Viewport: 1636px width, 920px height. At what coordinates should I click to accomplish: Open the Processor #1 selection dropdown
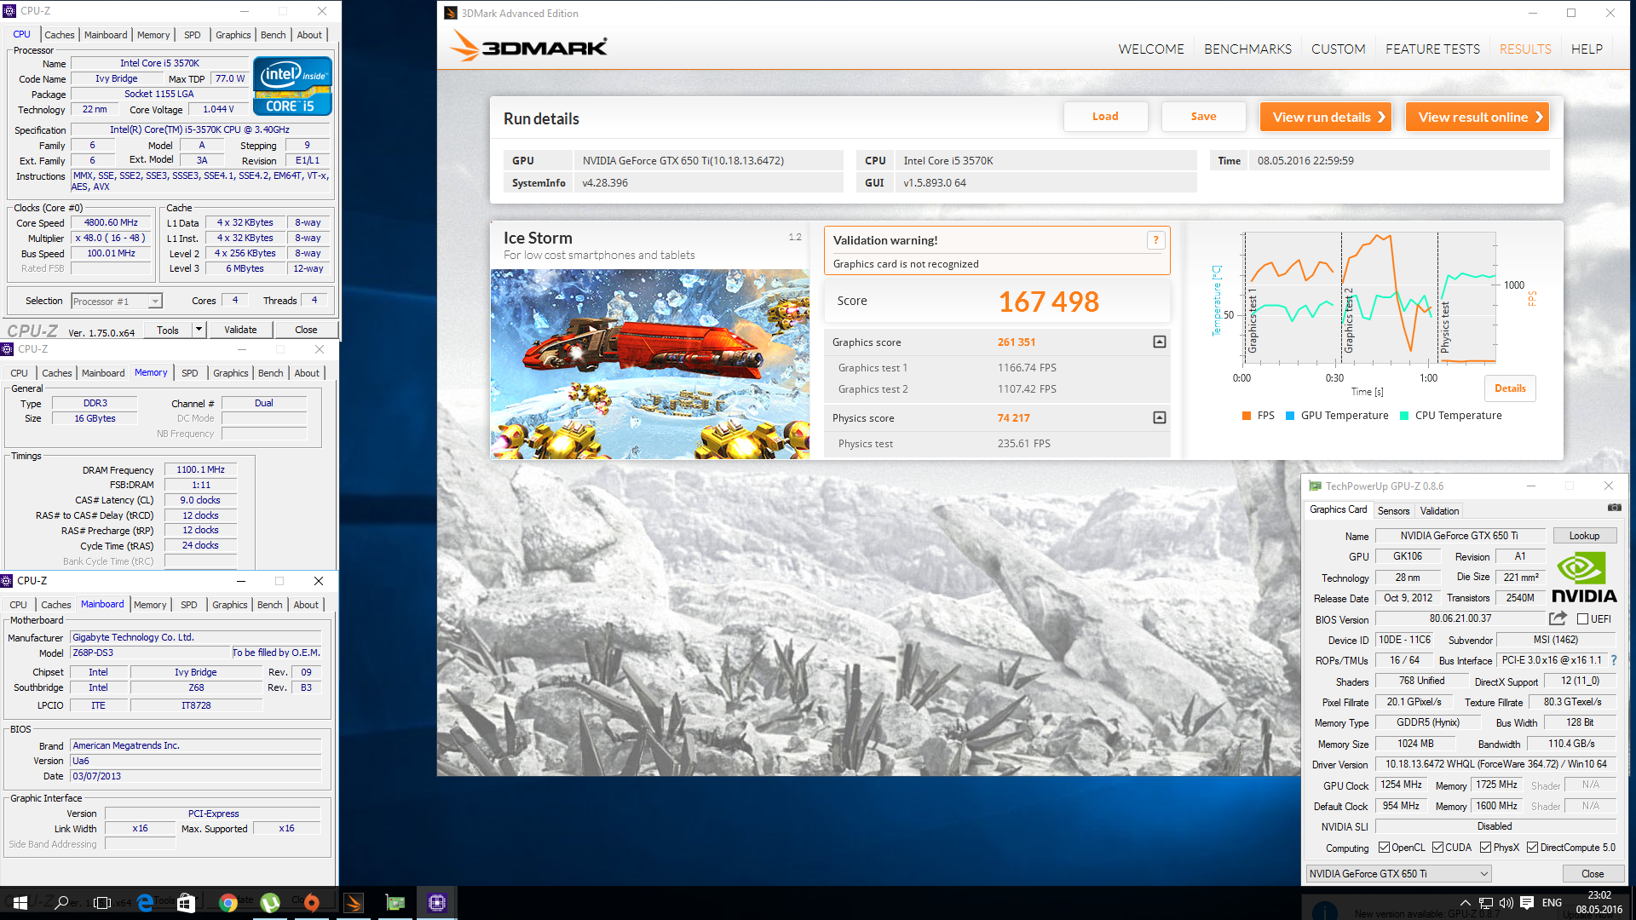click(117, 301)
